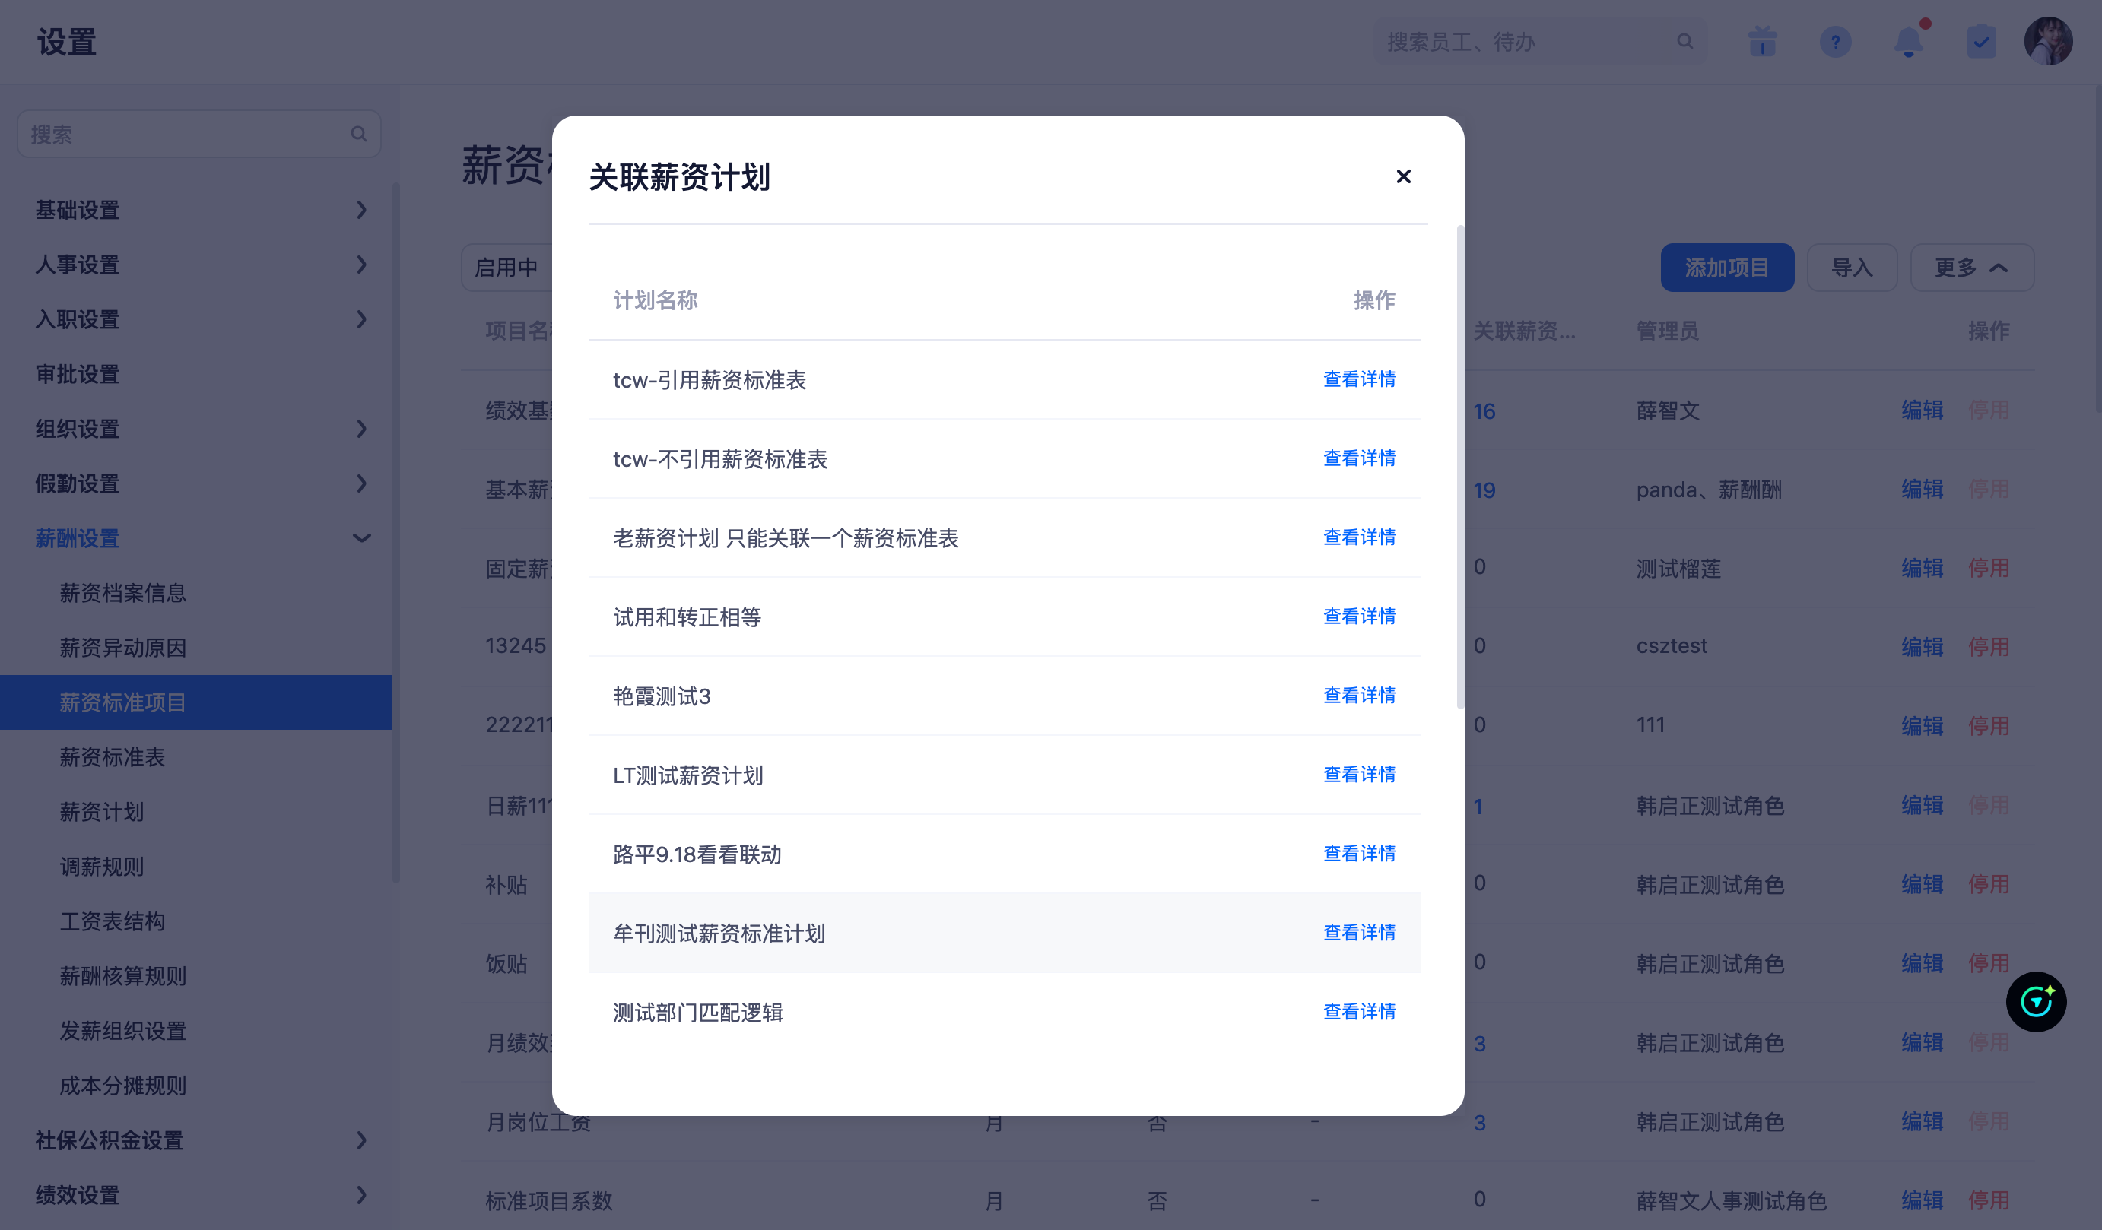Open the gift icon in top bar
The height and width of the screenshot is (1230, 2102).
point(1761,41)
